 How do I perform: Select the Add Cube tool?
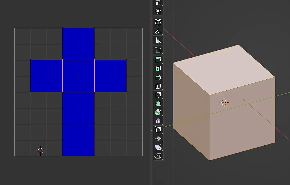pyautogui.click(x=158, y=50)
